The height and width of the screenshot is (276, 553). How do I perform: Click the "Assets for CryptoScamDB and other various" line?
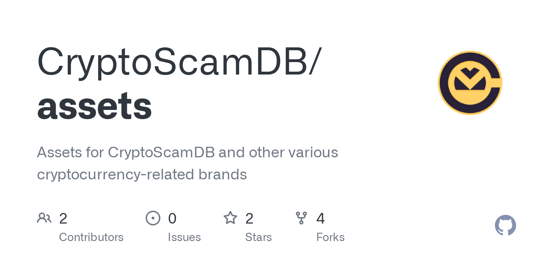tap(188, 152)
